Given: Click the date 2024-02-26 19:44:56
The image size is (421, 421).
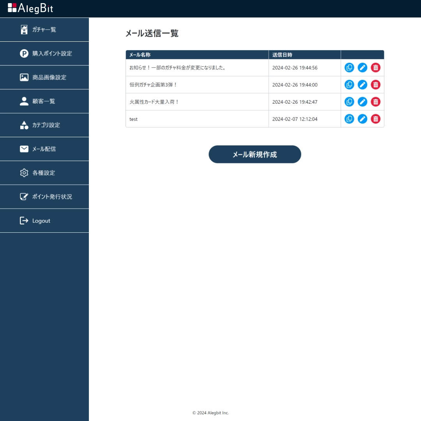Looking at the screenshot, I should pos(295,68).
